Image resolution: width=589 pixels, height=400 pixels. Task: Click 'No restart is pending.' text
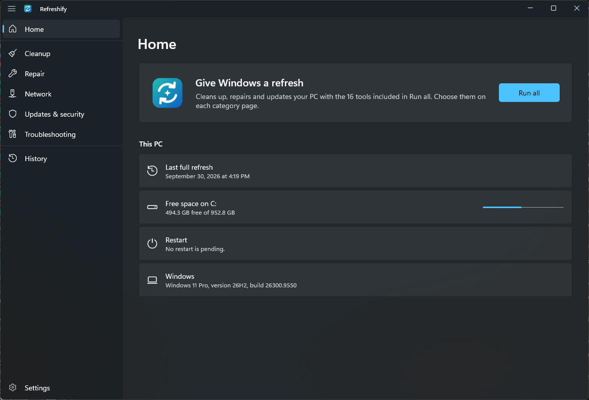(195, 249)
